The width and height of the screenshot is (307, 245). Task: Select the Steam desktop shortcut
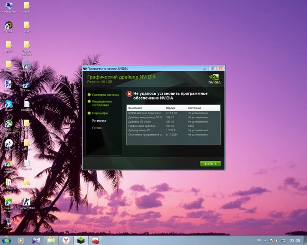click(26, 86)
